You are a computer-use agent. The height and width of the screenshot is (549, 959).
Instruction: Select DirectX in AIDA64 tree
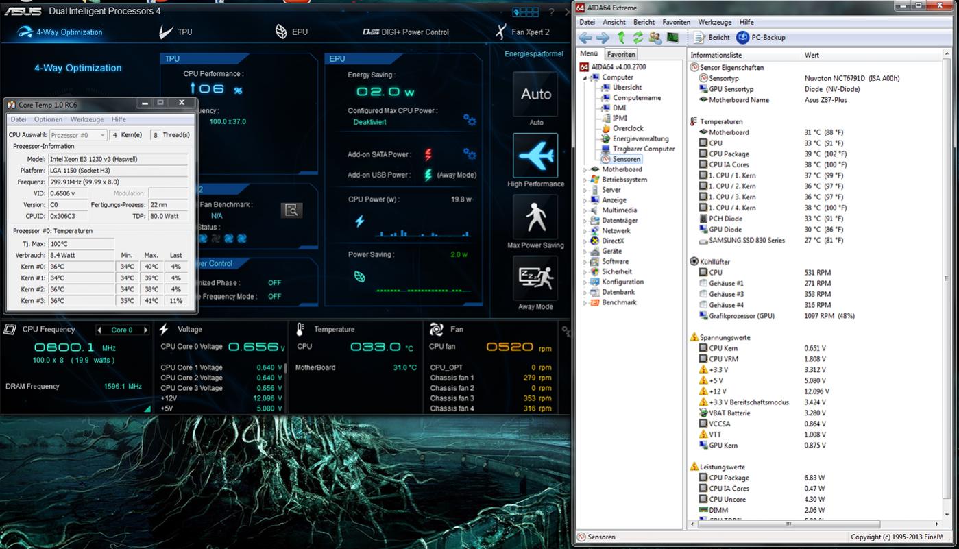coord(613,241)
